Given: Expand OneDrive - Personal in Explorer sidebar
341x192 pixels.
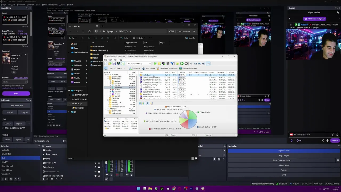Looking at the screenshot, I should point(69,52).
